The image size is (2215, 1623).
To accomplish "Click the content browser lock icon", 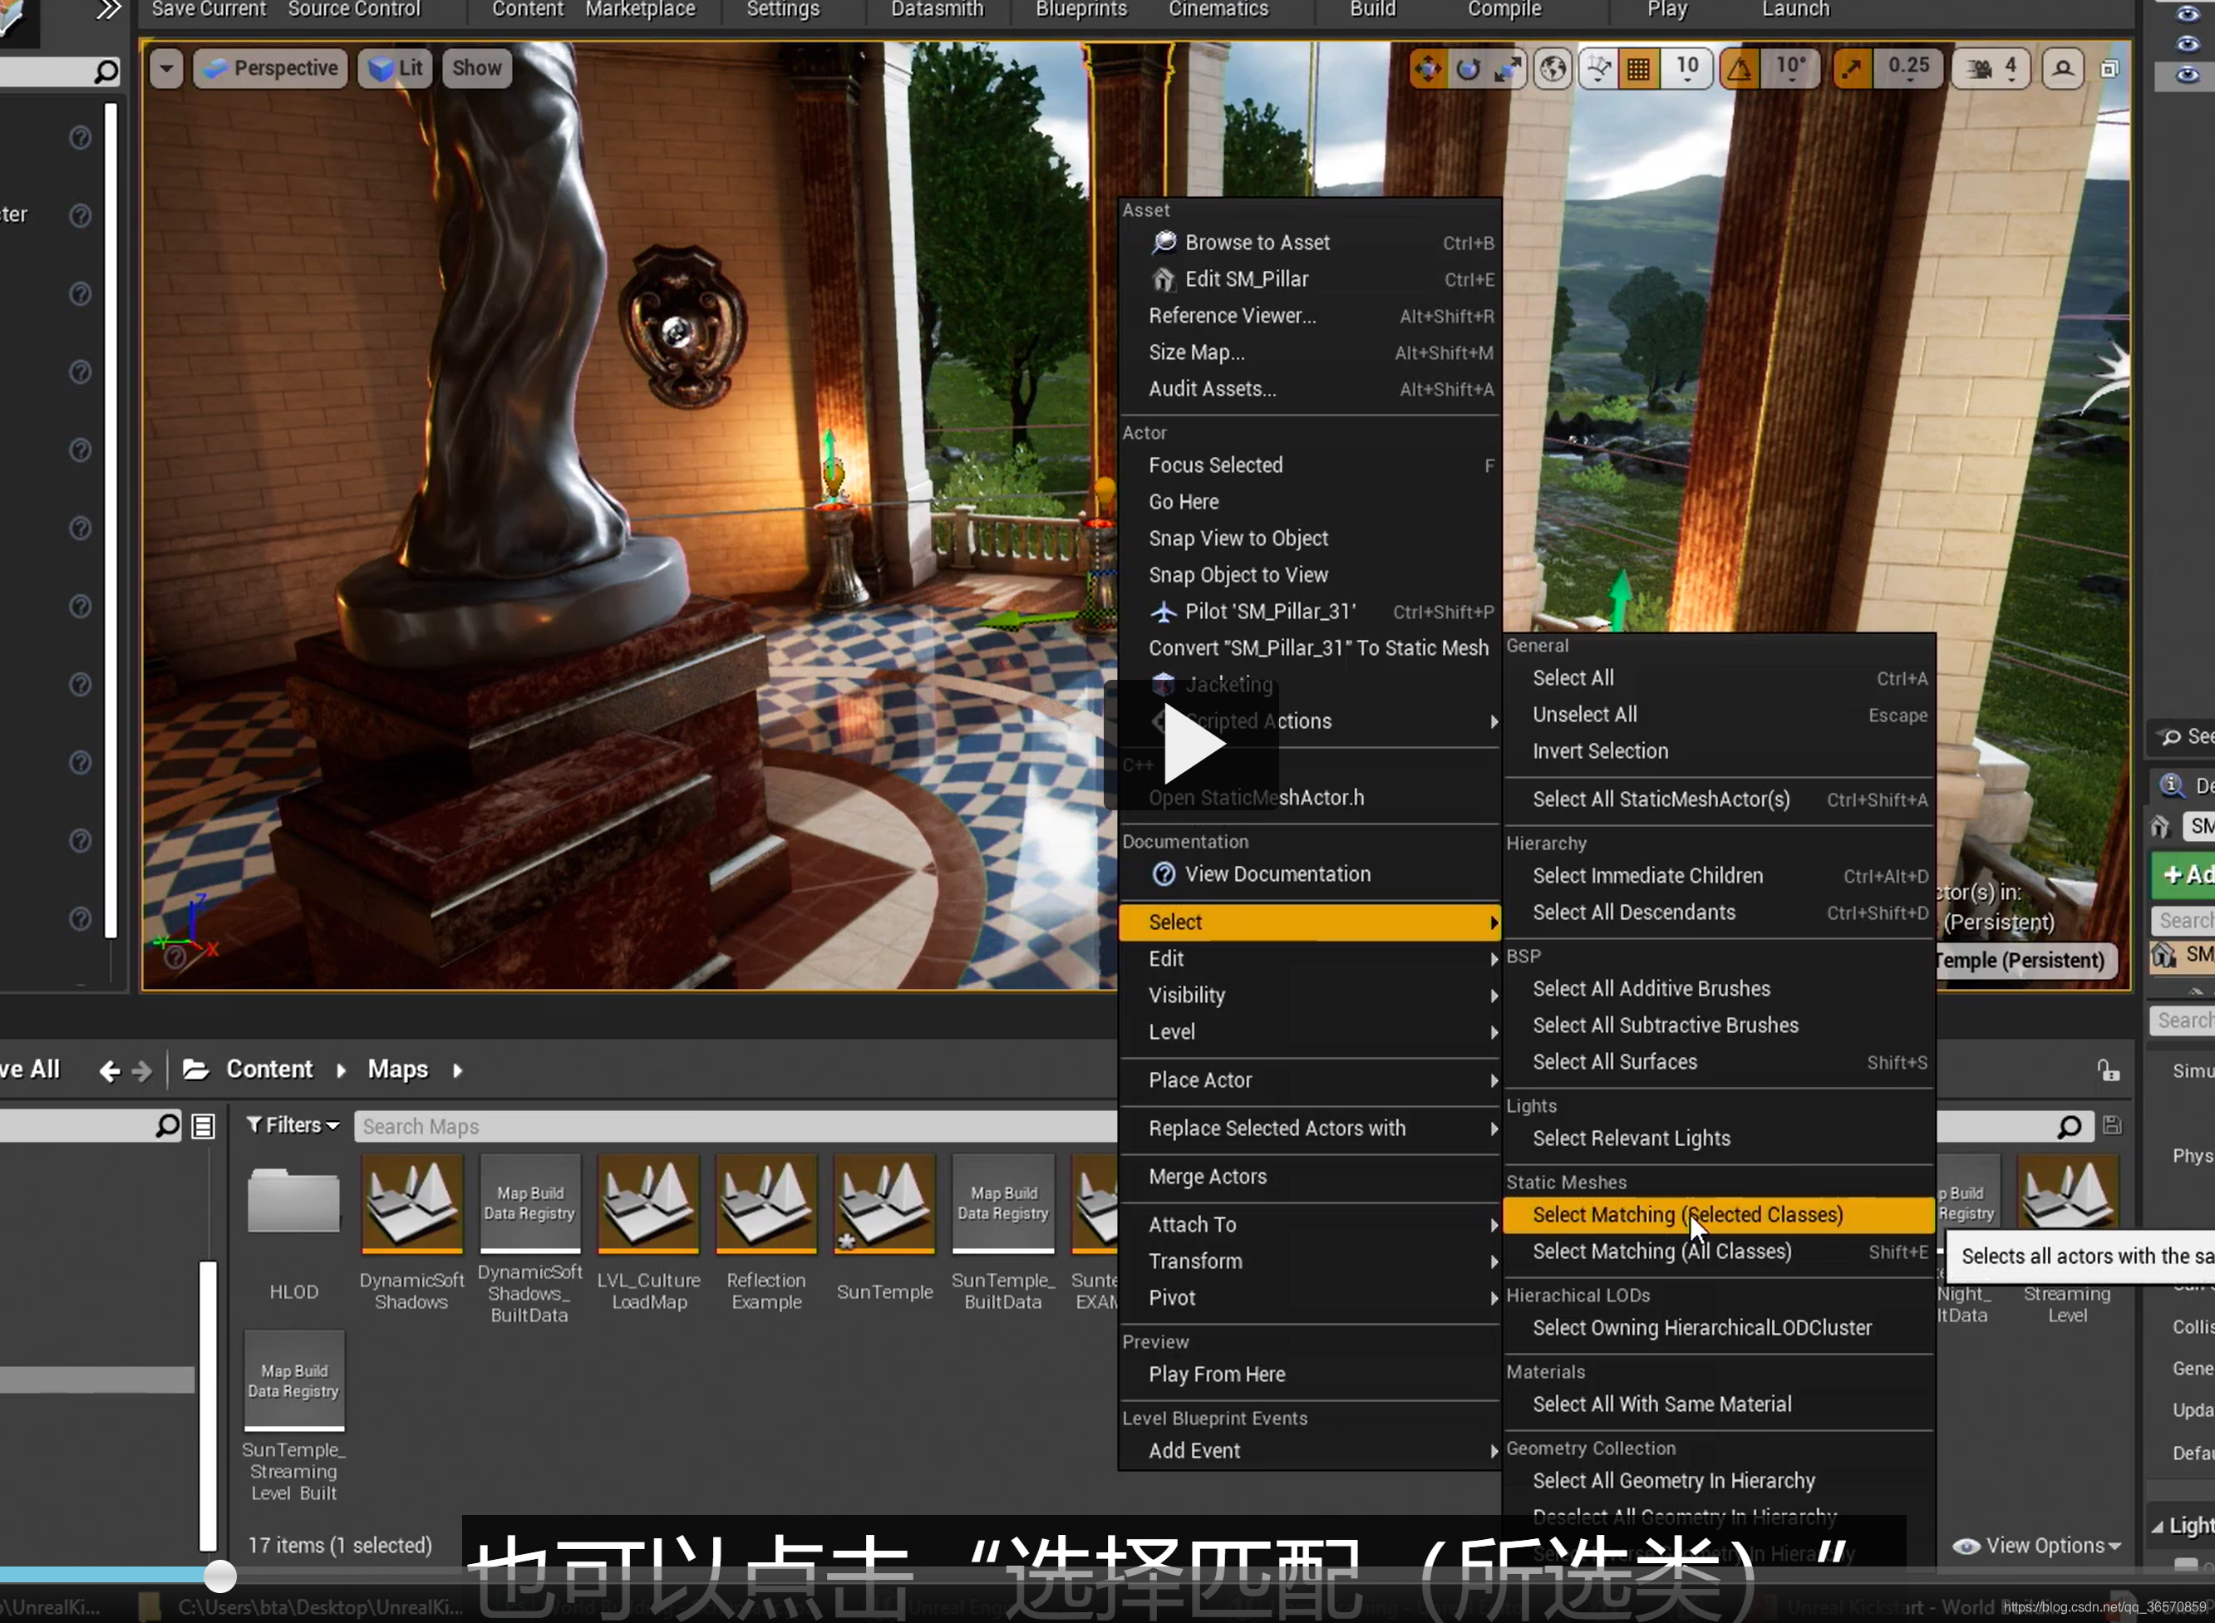I will pos(2108,1070).
